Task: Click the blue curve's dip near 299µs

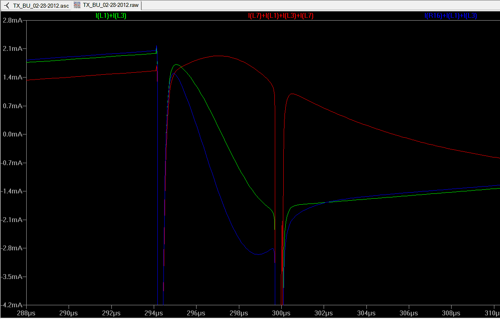Action: pyautogui.click(x=257, y=254)
